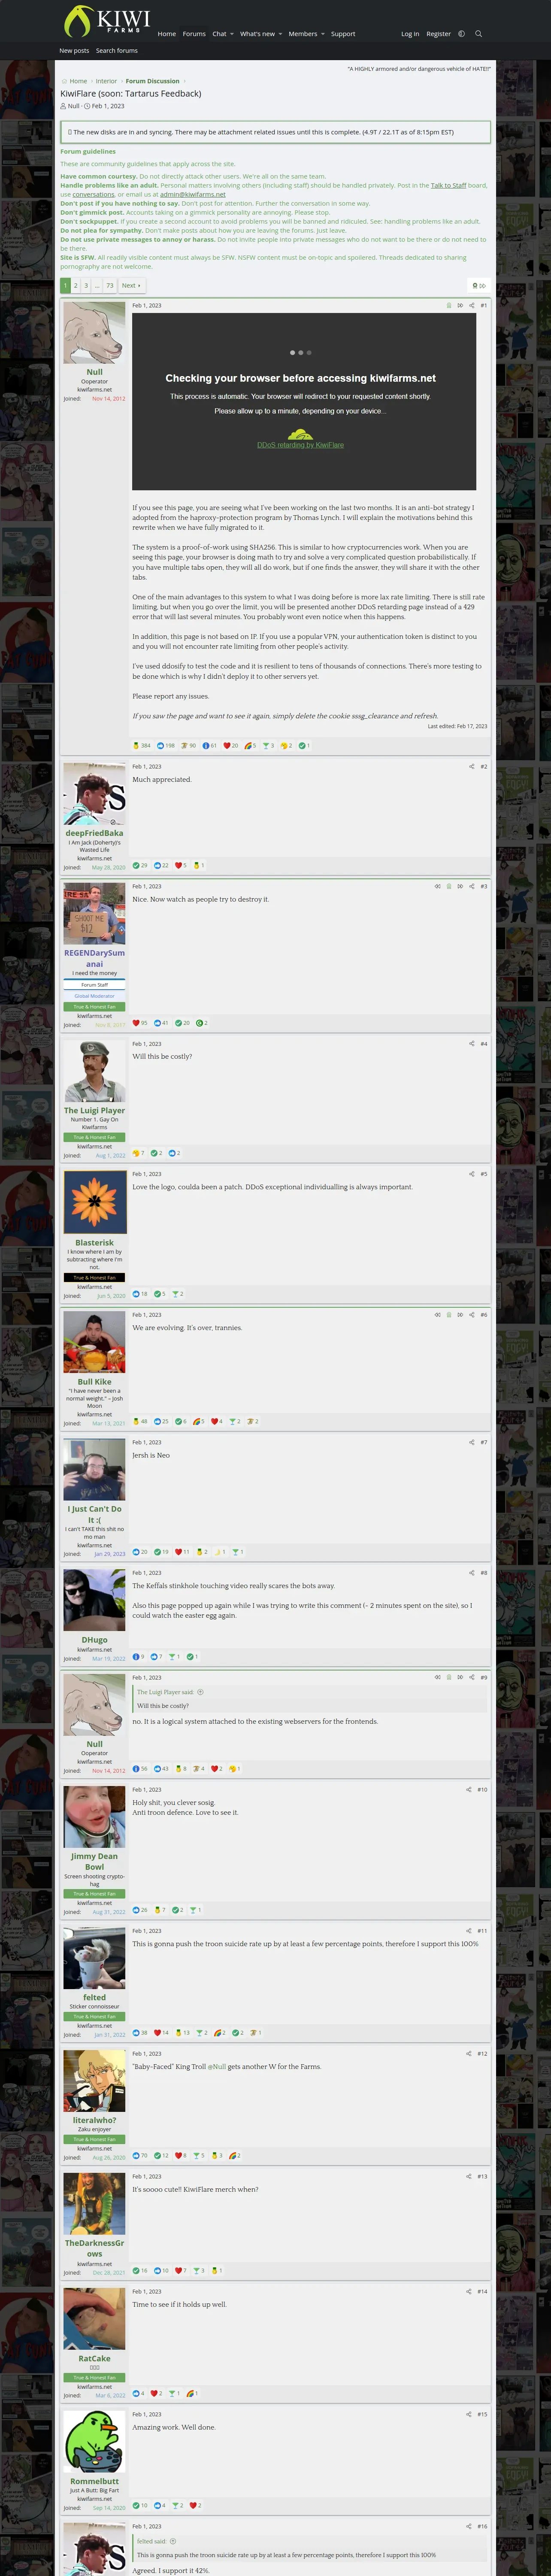The width and height of the screenshot is (551, 2576).
Task: Go to page 2 of the thread
Action: 75,286
